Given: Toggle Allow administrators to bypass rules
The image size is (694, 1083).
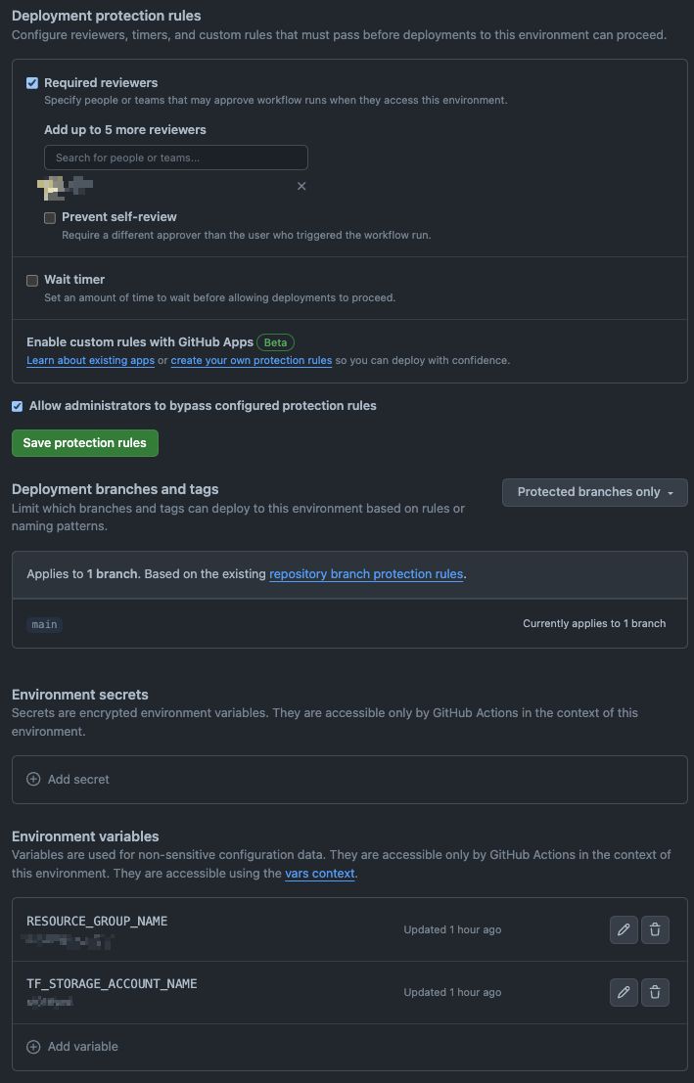Looking at the screenshot, I should [x=17, y=406].
